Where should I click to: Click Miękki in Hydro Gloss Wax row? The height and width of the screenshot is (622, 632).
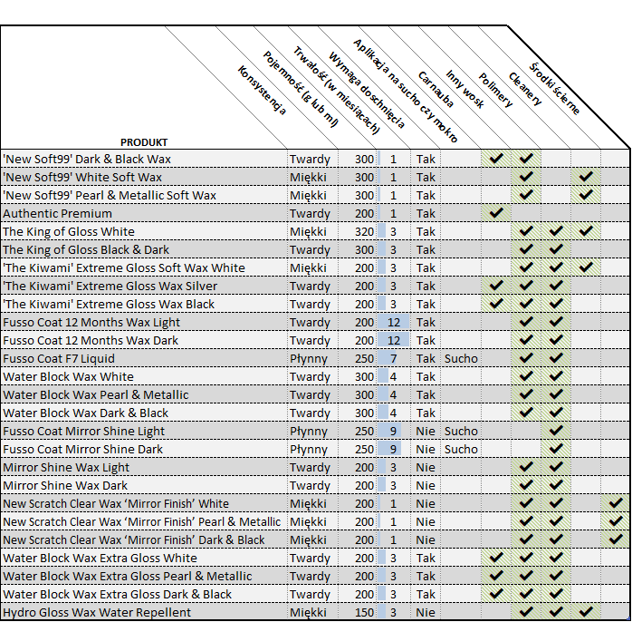(x=309, y=612)
